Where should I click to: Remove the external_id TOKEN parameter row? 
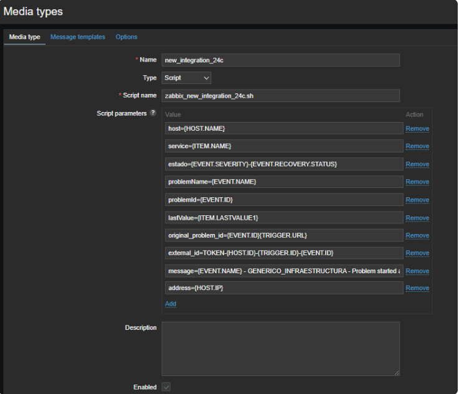417,253
